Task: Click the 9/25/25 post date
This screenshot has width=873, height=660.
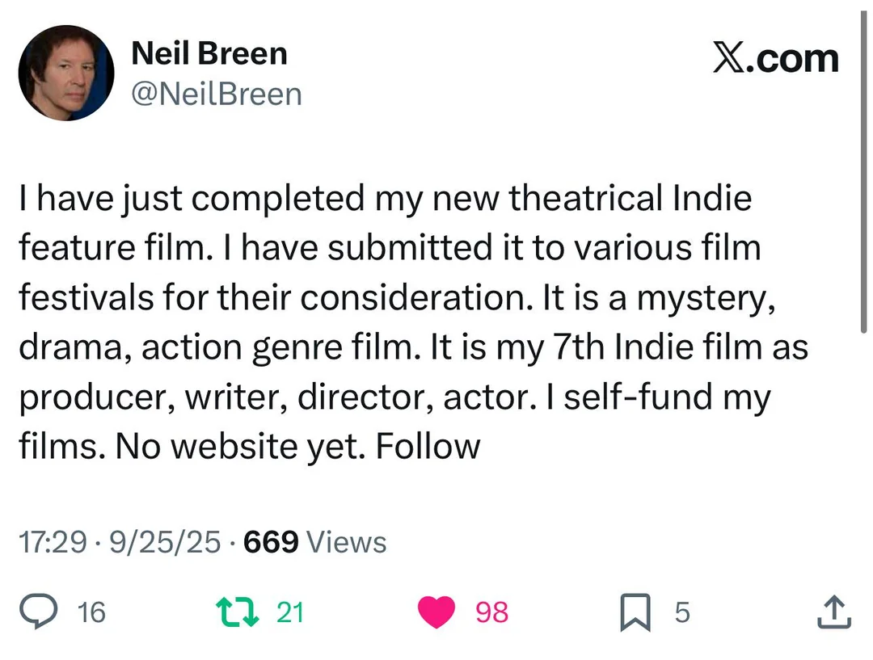Action: (x=164, y=542)
